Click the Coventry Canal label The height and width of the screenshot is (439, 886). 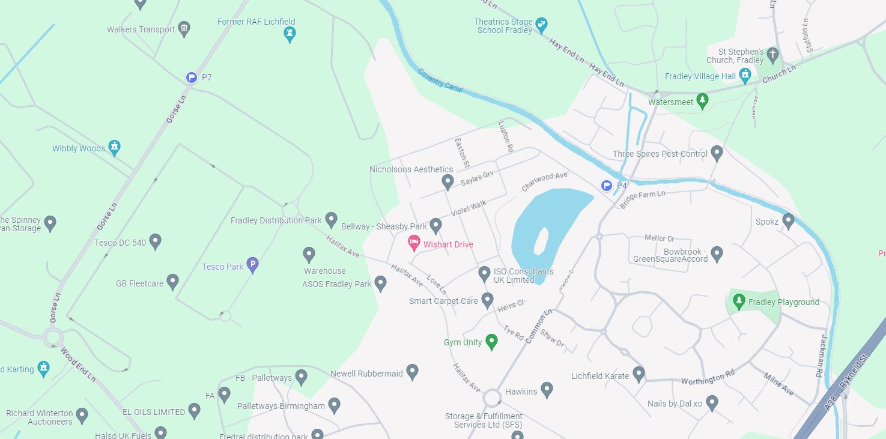point(440,80)
